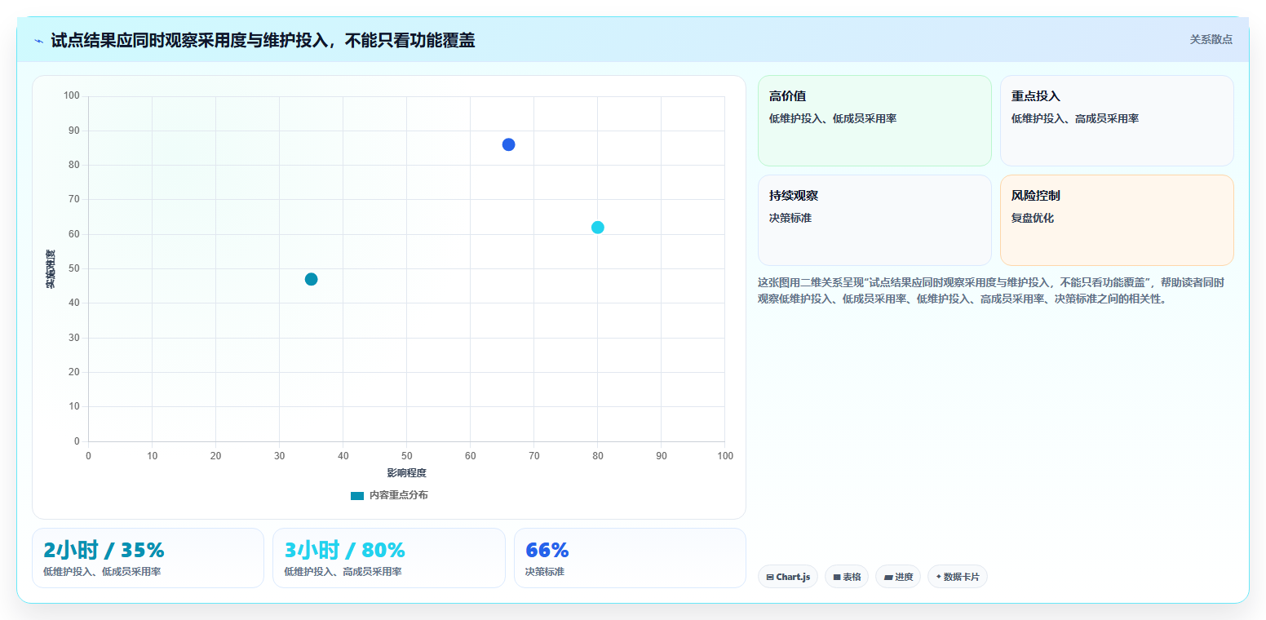This screenshot has height=620, width=1266.
Task: Click the page title about 试点结果
Action: 263,40
